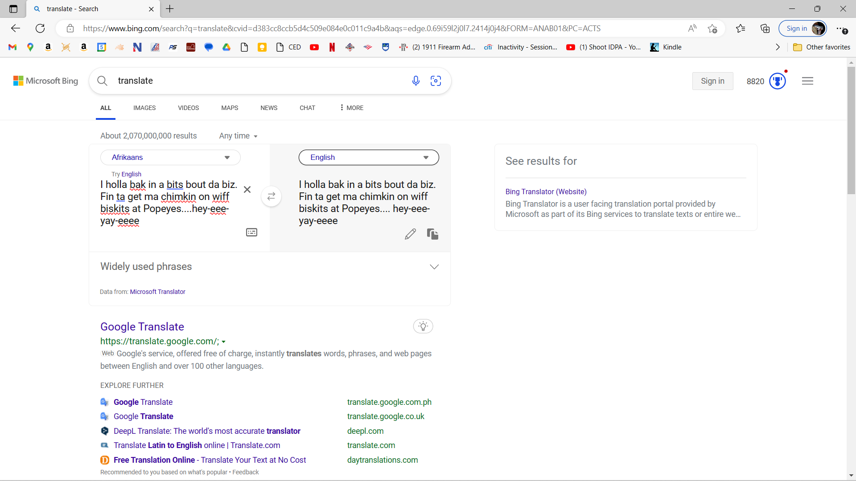Click the gray Sign in button
The height and width of the screenshot is (481, 856).
(712, 81)
